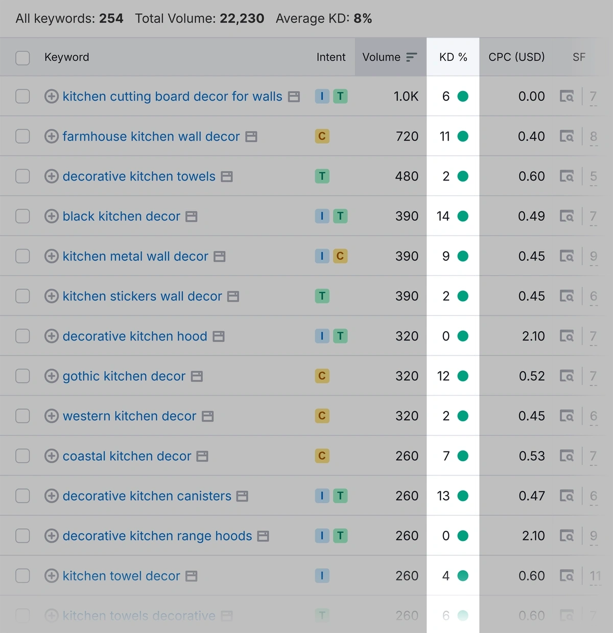Click SF count 11 in kitchen towel decor row
Viewport: 613px width, 633px height.
coord(595,576)
